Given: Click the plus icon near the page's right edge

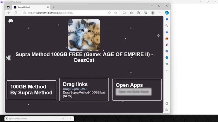Looking at the screenshot, I should [158, 36].
